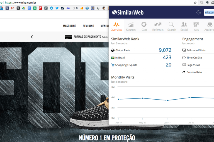Viewport: 214px width, 142px height.
Task: Select the Jul 17 data point on chart
Action: 191,97
